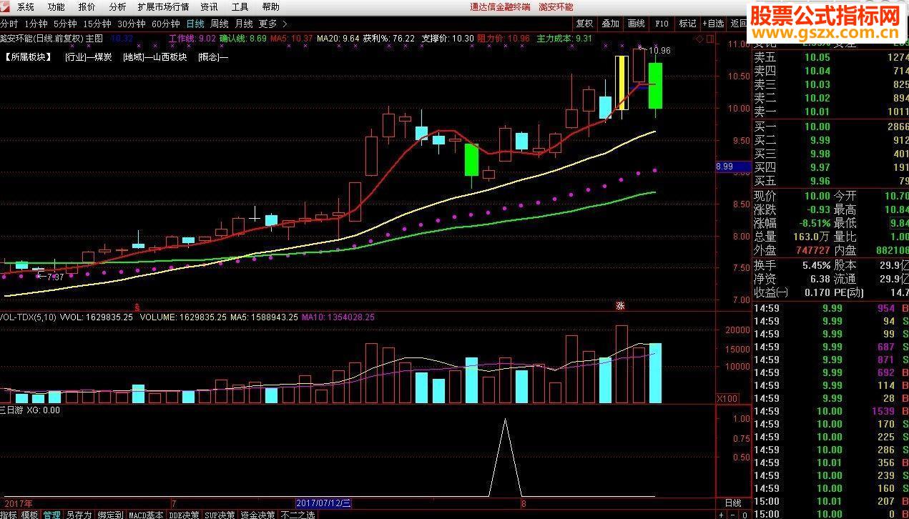The height and width of the screenshot is (519, 909).
Task: Click the 换手 5.45% value
Action: [816, 265]
